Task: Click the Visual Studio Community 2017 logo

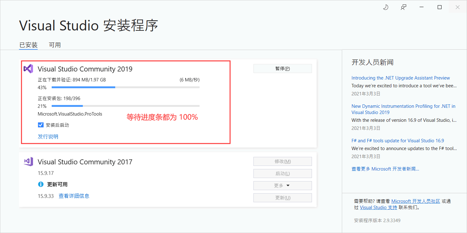Action: (28, 162)
